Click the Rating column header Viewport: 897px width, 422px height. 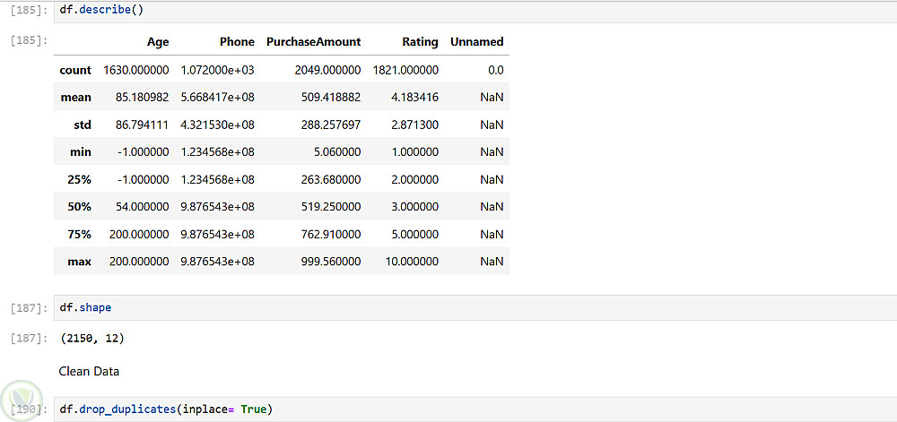click(x=420, y=42)
